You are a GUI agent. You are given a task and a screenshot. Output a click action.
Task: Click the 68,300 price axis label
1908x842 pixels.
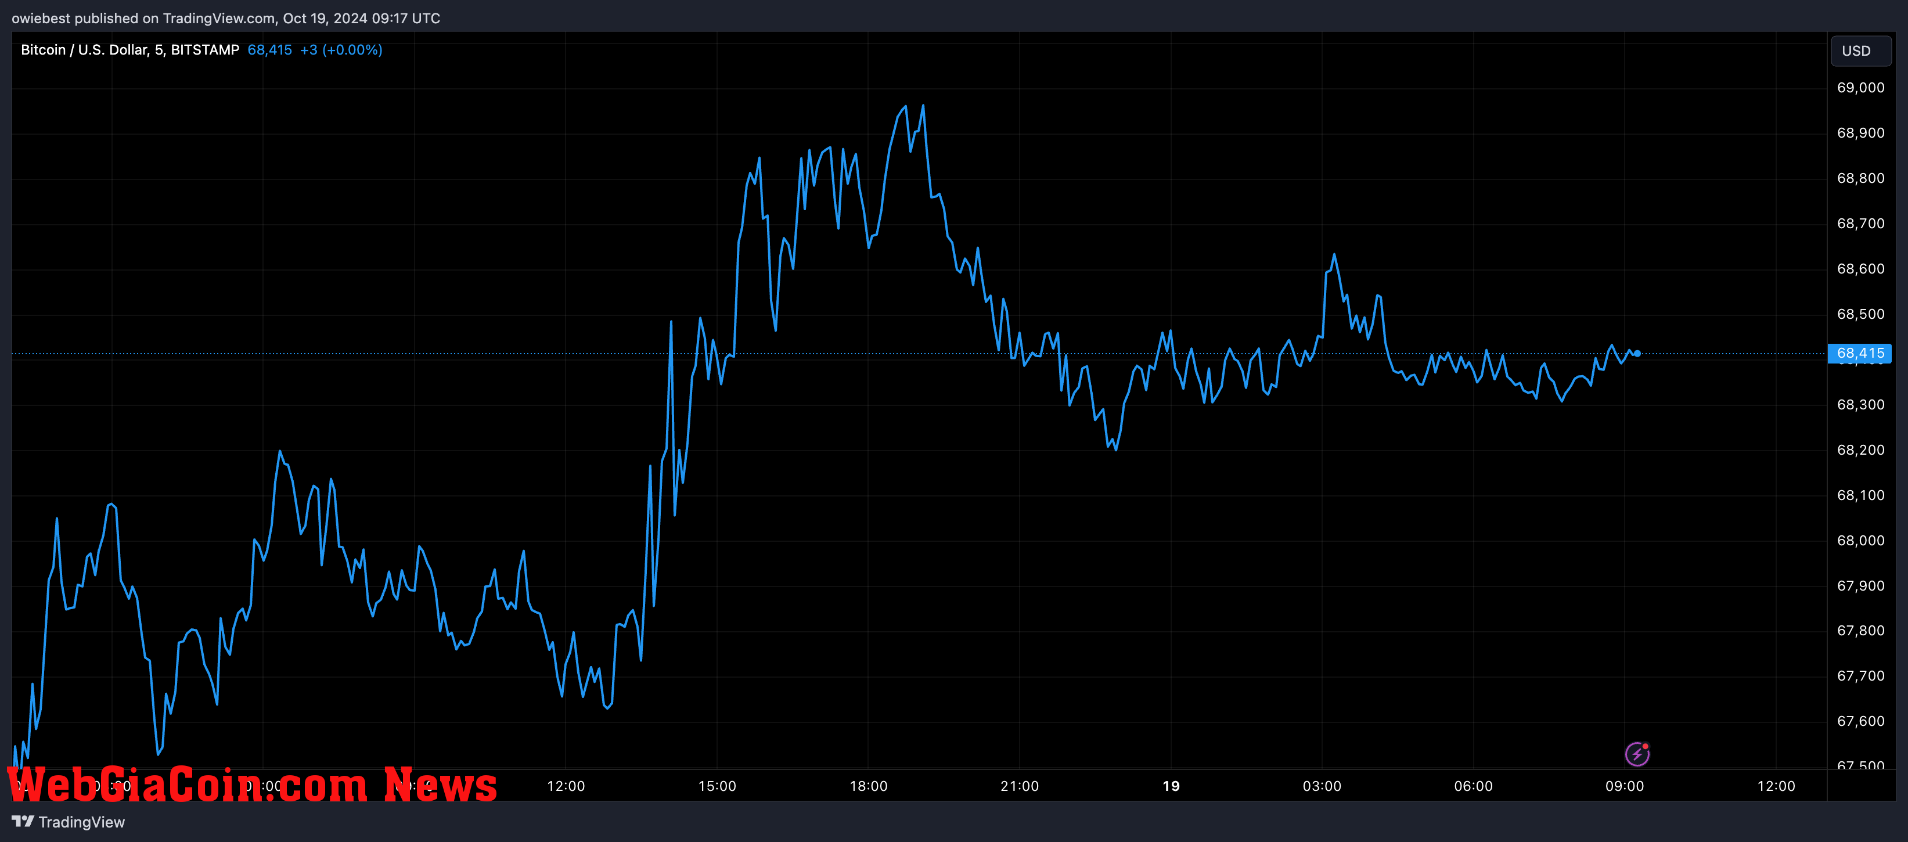pyautogui.click(x=1860, y=404)
